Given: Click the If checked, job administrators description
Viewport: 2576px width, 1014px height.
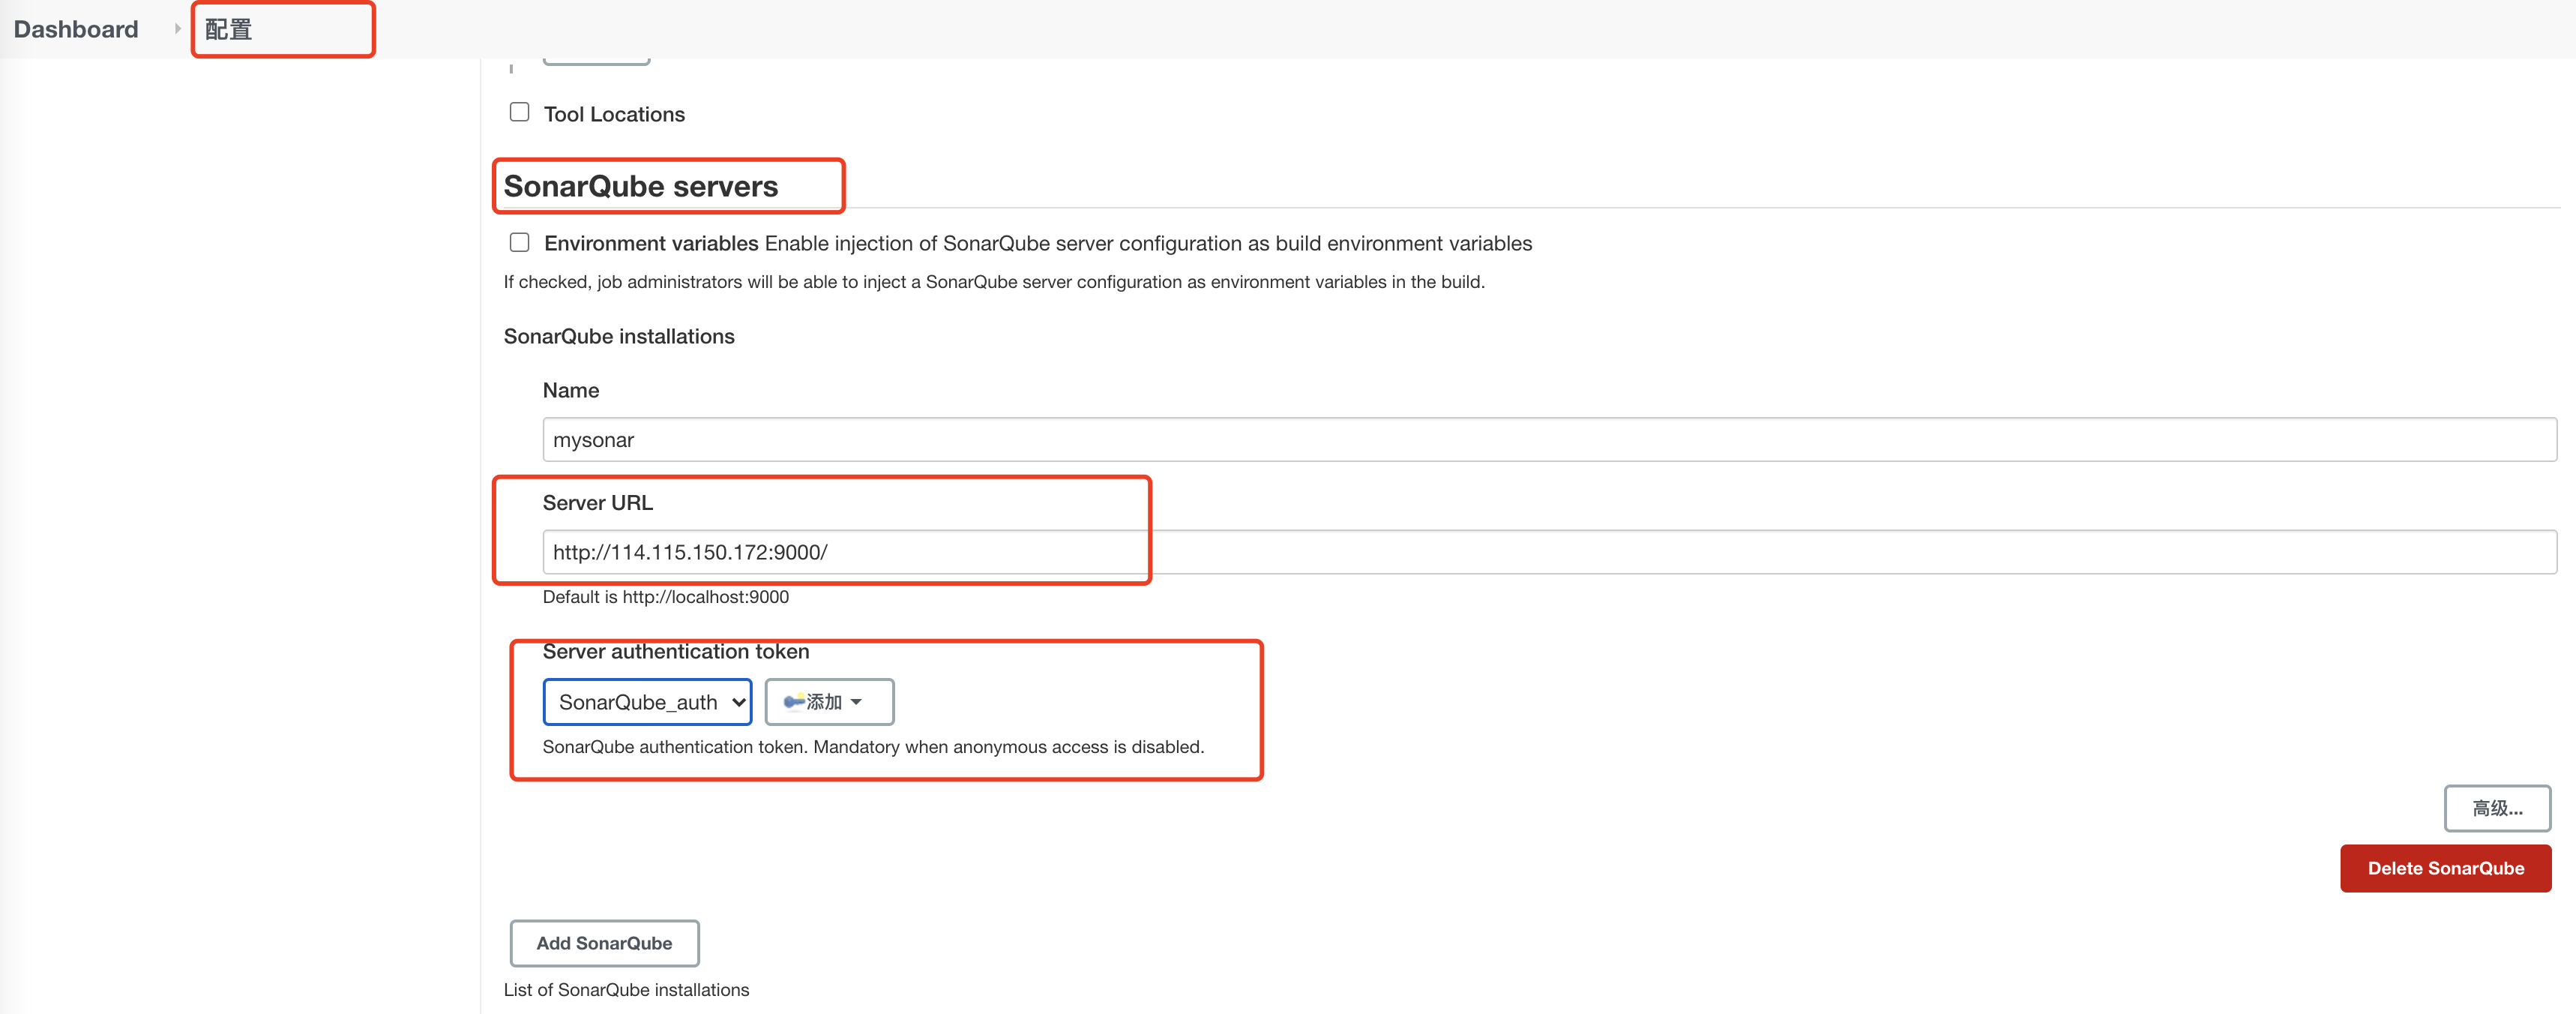Looking at the screenshot, I should pyautogui.click(x=994, y=282).
